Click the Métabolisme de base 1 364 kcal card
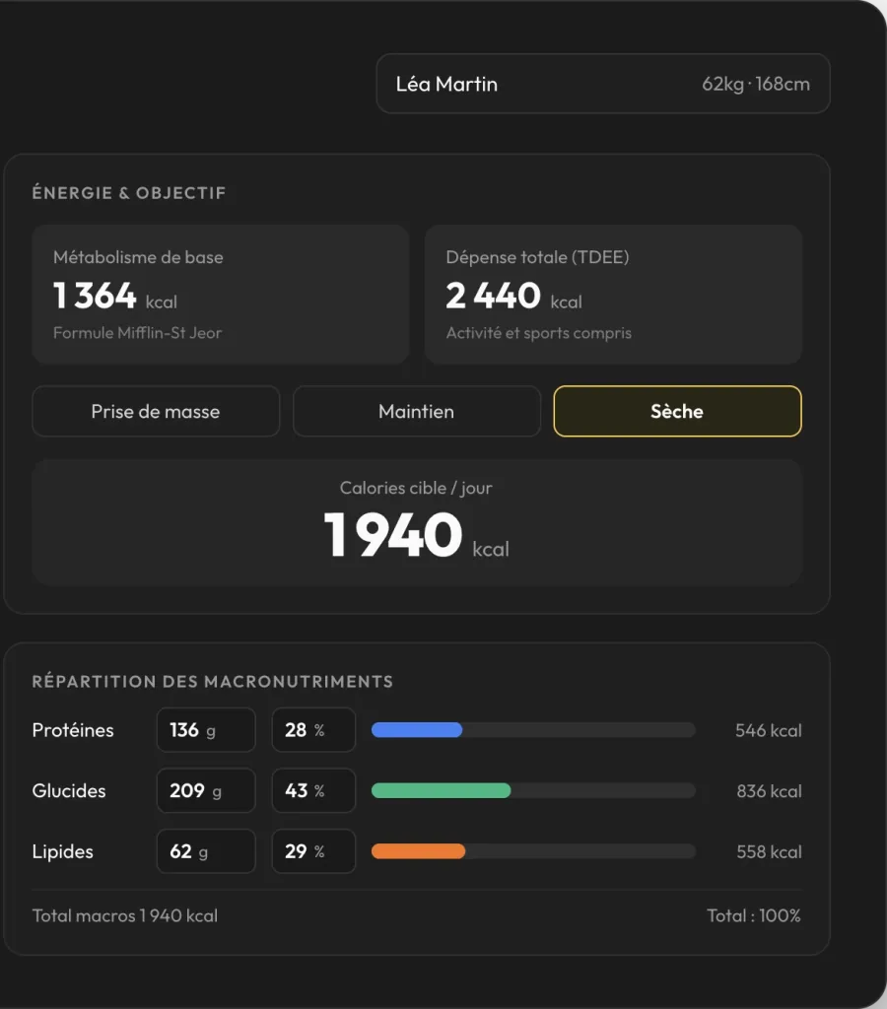Image resolution: width=887 pixels, height=1009 pixels. 220,295
